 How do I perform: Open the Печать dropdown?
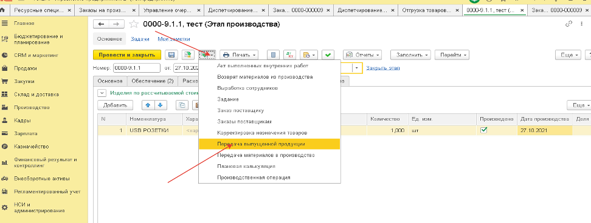pyautogui.click(x=239, y=55)
